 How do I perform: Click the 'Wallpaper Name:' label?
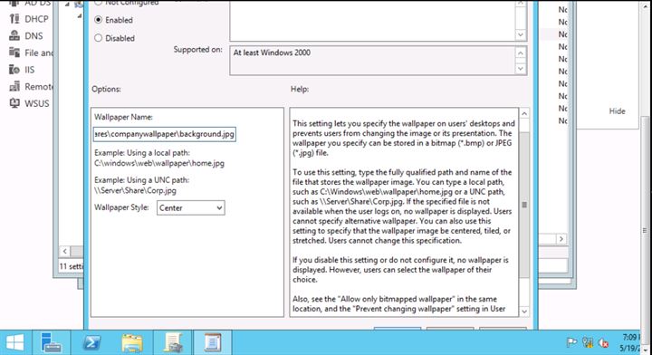click(x=123, y=117)
